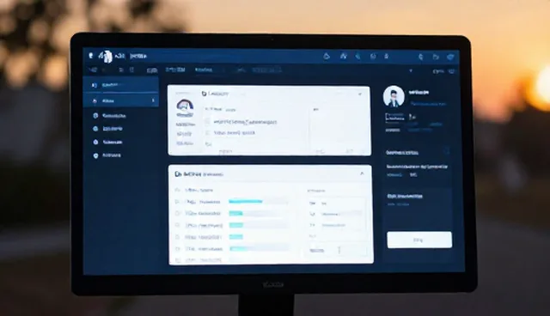550x316 pixels.
Task: Click the small icon below the upper card checkboxes
Action: [208, 143]
